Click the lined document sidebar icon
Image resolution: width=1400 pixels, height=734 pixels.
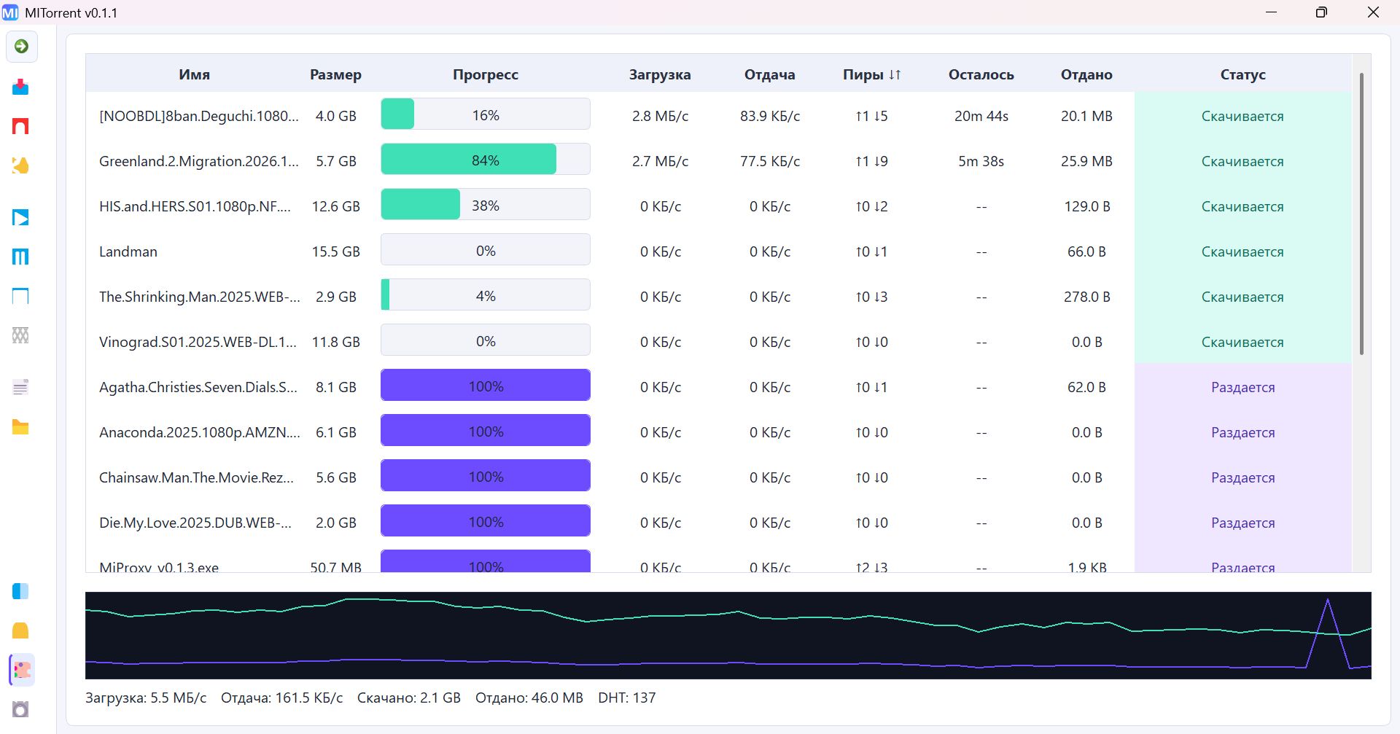click(20, 387)
